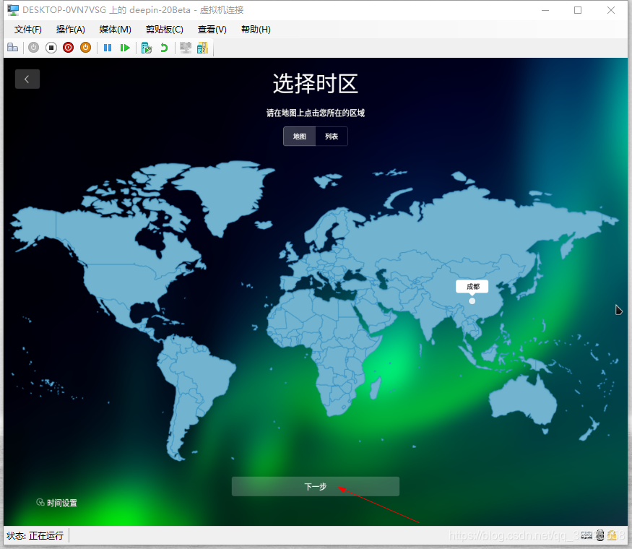Click the lock icon in the status bar
632x549 pixels.
click(x=612, y=535)
